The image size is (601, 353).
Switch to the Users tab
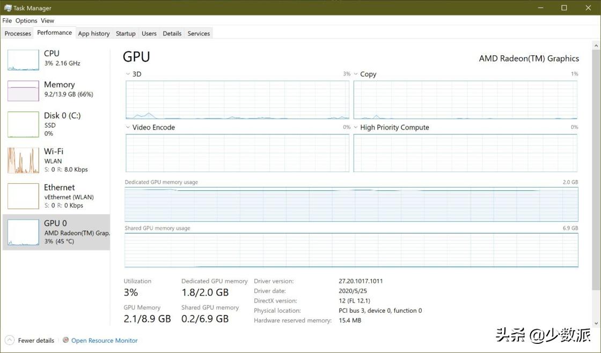(x=149, y=34)
